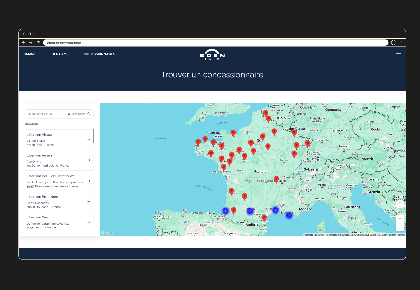The height and width of the screenshot is (290, 420).
Task: Click the search magnifier icon
Action: tap(89, 114)
